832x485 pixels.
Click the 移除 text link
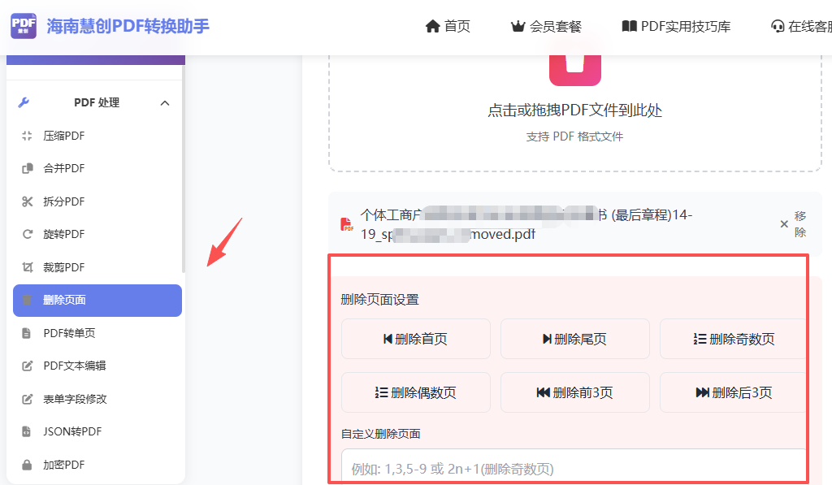tap(800, 224)
